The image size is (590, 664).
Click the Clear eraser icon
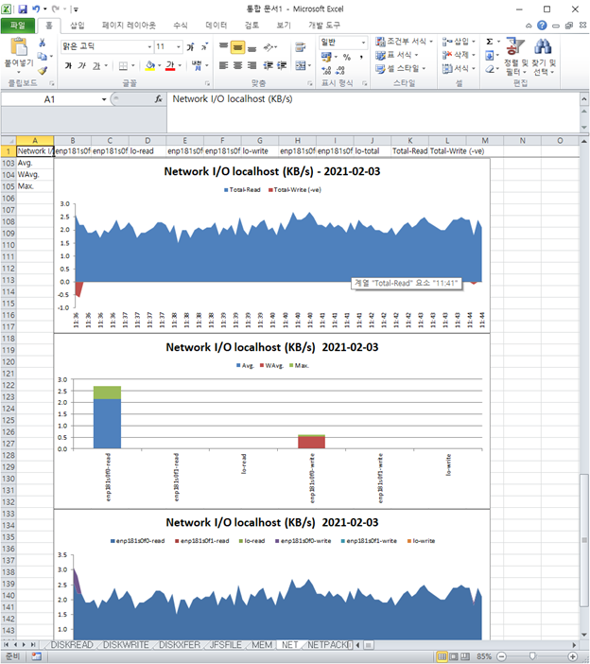[x=490, y=69]
